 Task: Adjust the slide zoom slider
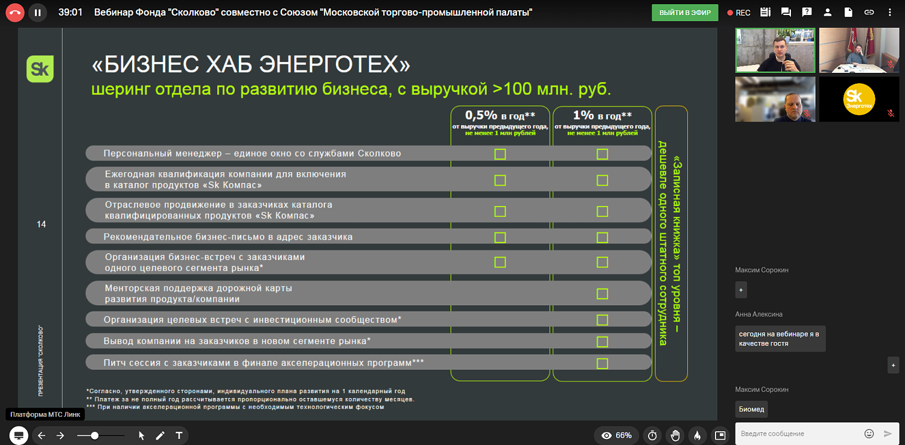(101, 435)
